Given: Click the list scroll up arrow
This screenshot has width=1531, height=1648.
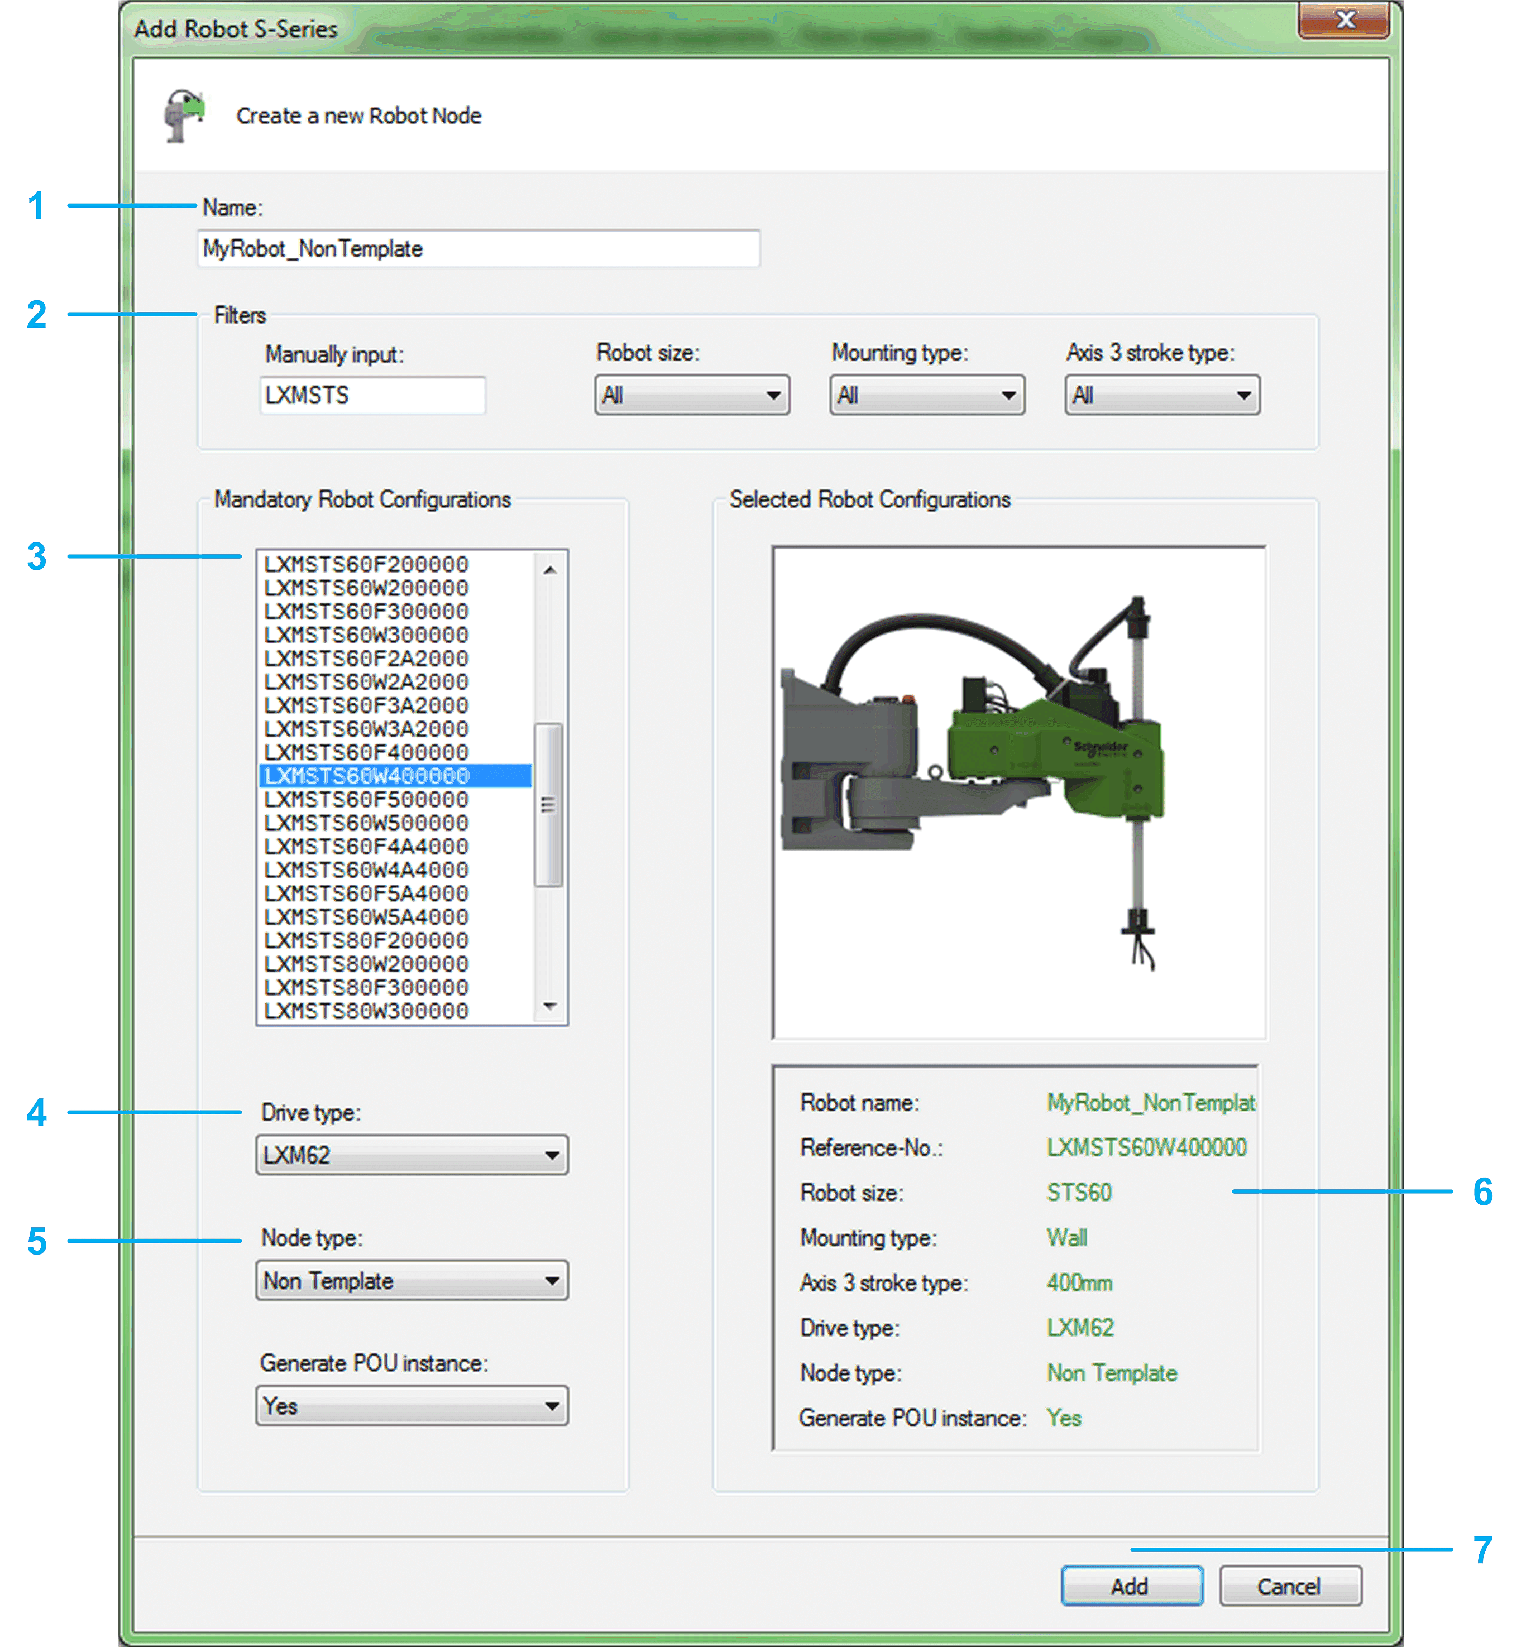Looking at the screenshot, I should tap(549, 570).
